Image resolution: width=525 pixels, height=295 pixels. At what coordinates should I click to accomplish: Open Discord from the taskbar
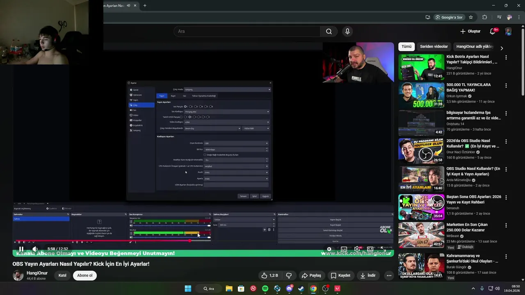pos(289,288)
